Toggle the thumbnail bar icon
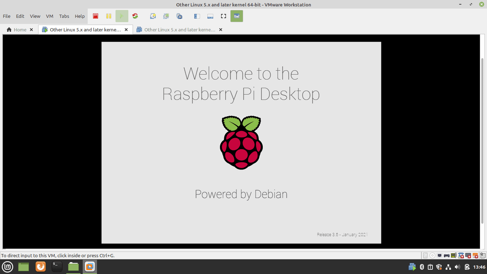The width and height of the screenshot is (487, 274). click(210, 16)
